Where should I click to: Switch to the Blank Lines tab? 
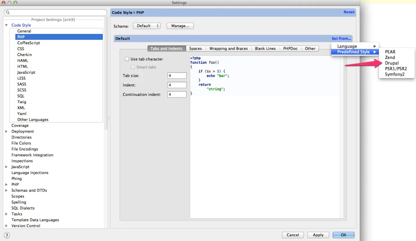pos(265,48)
